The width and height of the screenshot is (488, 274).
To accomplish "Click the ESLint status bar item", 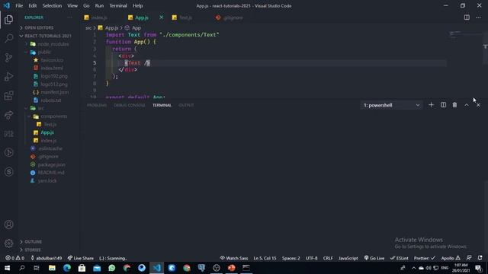I will (x=400, y=258).
